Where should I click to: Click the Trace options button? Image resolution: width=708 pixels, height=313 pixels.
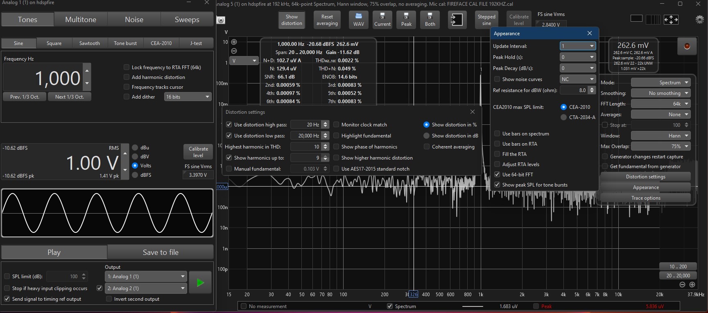coord(646,198)
